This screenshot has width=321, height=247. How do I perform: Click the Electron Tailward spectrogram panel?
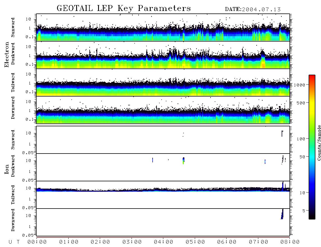[163, 83]
